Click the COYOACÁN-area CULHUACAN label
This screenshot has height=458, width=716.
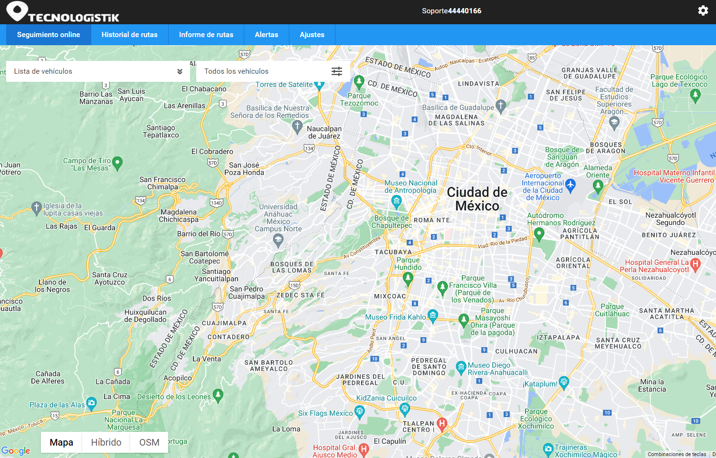tap(516, 351)
